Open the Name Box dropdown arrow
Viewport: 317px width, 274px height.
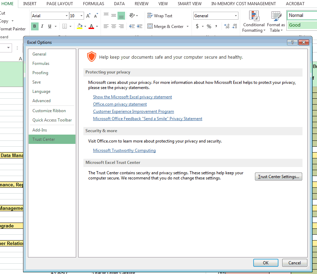[x=8, y=48]
